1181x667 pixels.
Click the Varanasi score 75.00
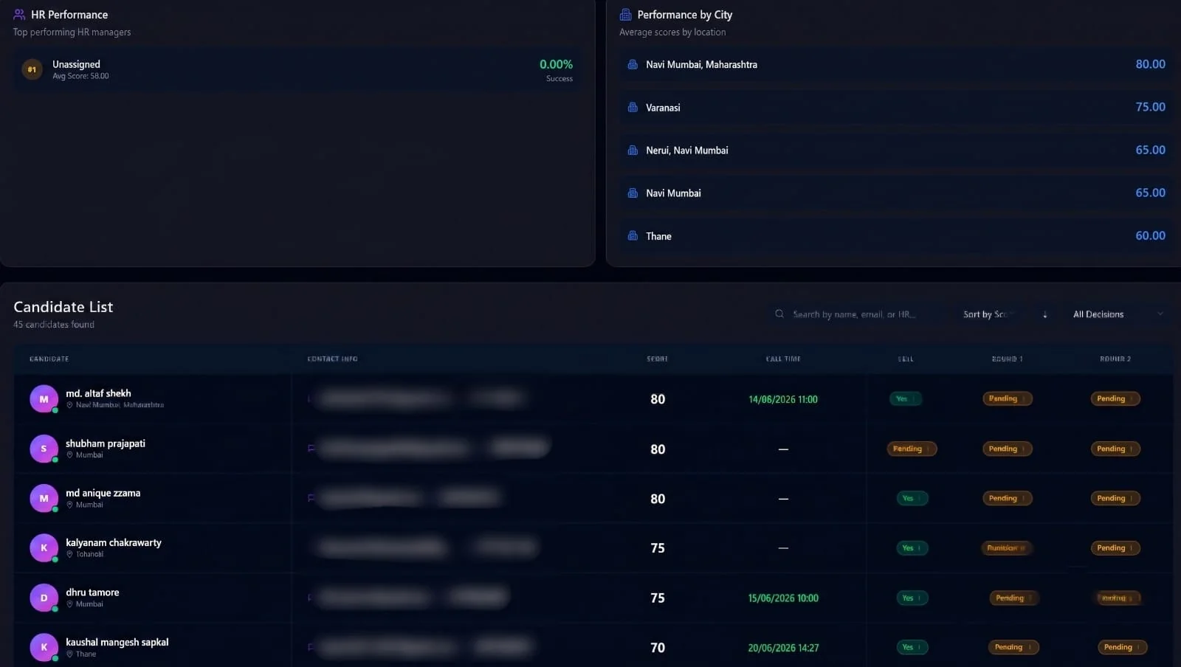[1150, 107]
